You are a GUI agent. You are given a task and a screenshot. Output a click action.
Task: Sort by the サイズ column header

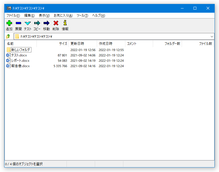point(53,44)
